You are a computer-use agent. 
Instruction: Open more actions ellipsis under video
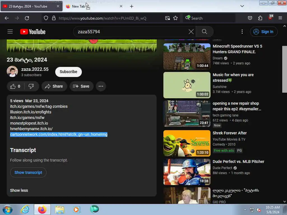pos(101,86)
